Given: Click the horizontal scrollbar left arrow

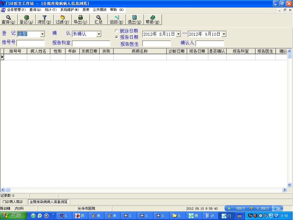Looking at the screenshot, I should [x=3, y=190].
